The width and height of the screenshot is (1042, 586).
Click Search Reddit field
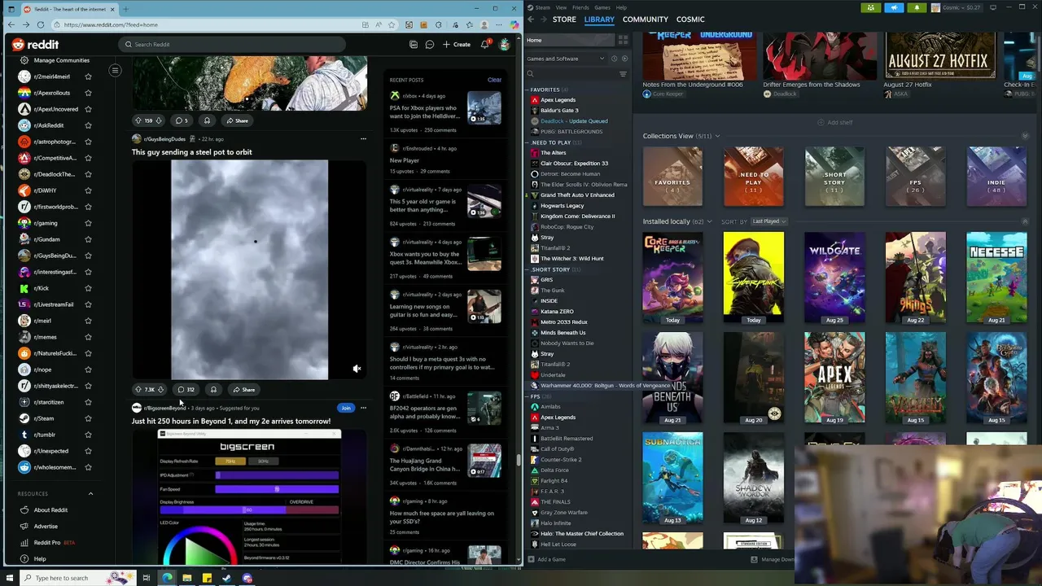[x=232, y=45]
